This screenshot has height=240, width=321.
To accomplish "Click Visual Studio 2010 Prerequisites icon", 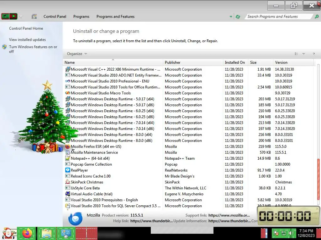I will point(68,200).
